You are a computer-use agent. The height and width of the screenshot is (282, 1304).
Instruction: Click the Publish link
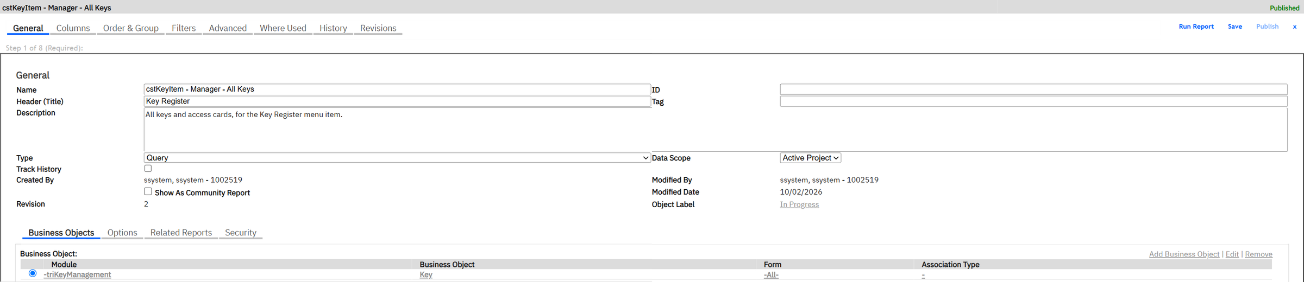[1267, 27]
